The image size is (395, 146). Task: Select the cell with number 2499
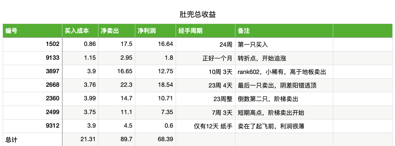point(53,112)
